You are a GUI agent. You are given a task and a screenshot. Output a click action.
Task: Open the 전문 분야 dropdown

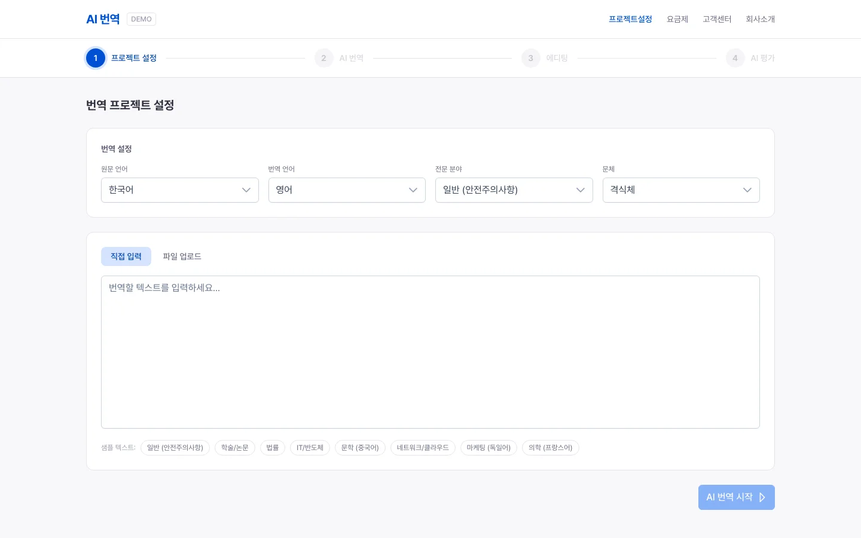[514, 189]
